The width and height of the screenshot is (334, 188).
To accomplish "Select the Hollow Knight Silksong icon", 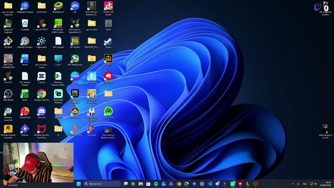I will (92, 114).
